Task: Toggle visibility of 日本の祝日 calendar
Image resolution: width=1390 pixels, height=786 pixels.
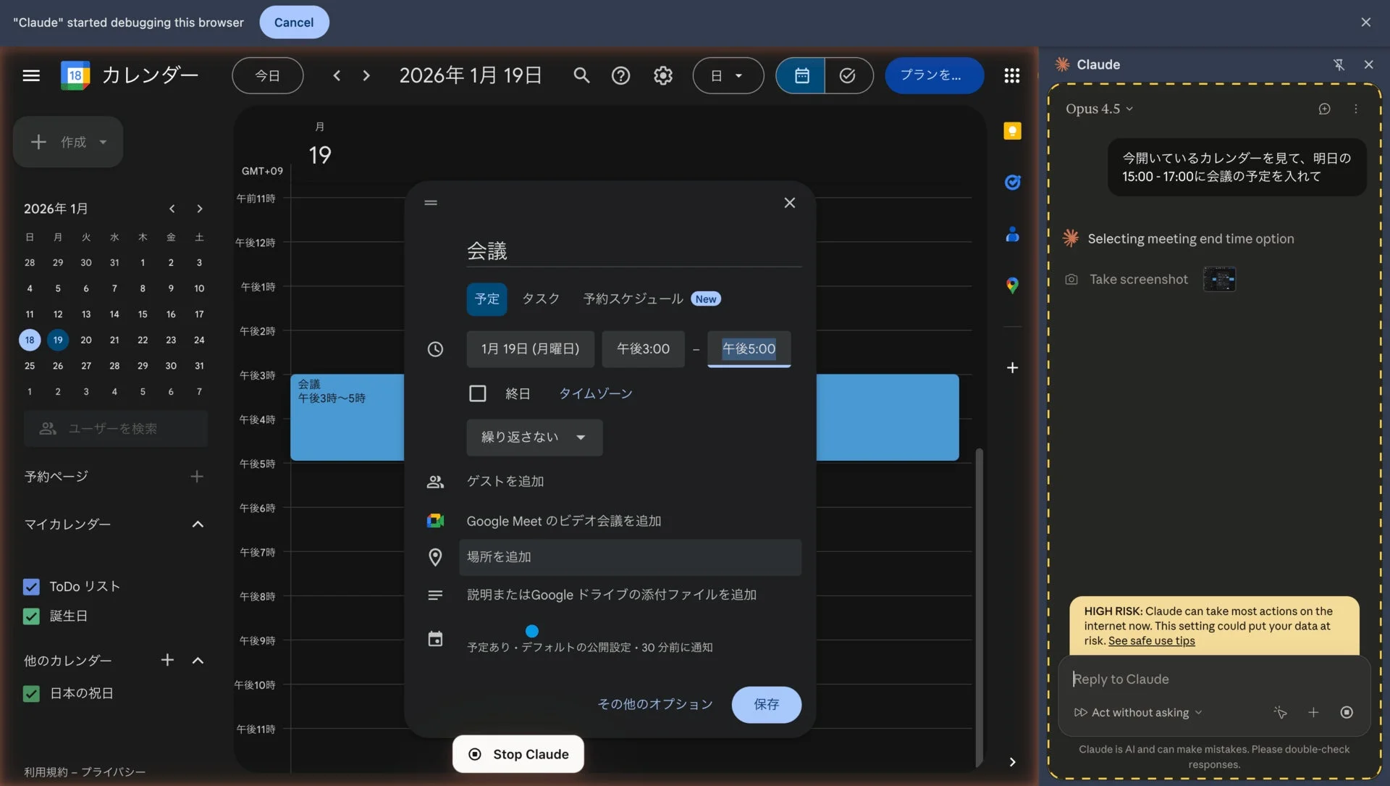Action: [31, 693]
